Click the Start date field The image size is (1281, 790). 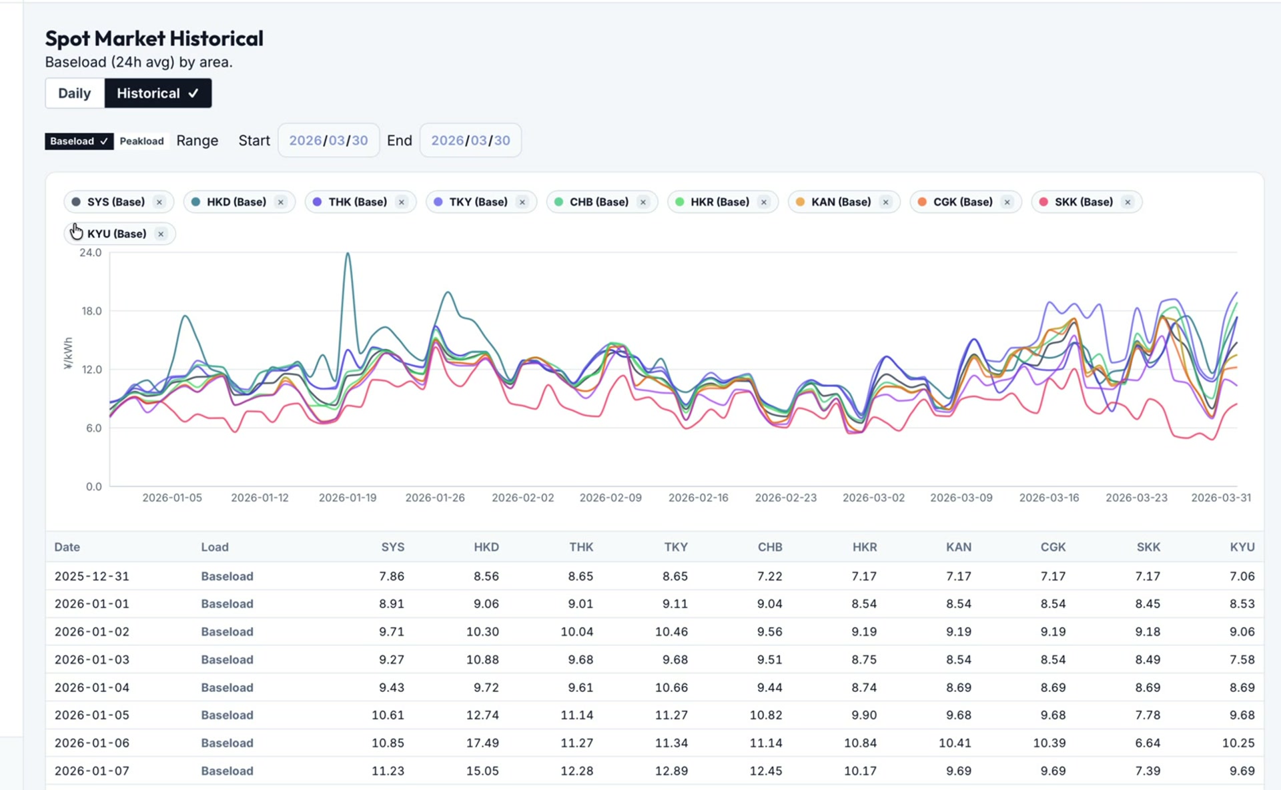[x=328, y=140]
